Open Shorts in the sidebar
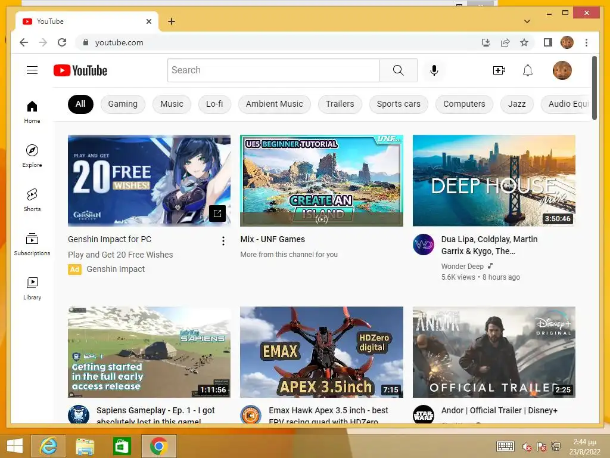Viewport: 610px width, 458px height. (32, 200)
